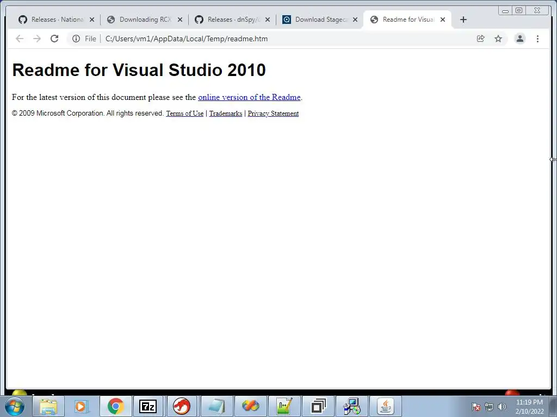Open volume control speaker icon
The width and height of the screenshot is (557, 417).
click(502, 407)
